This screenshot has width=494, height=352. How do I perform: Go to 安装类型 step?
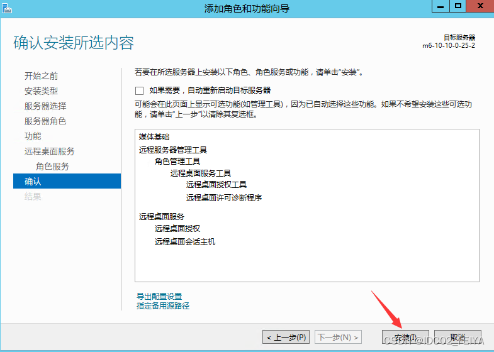41,91
